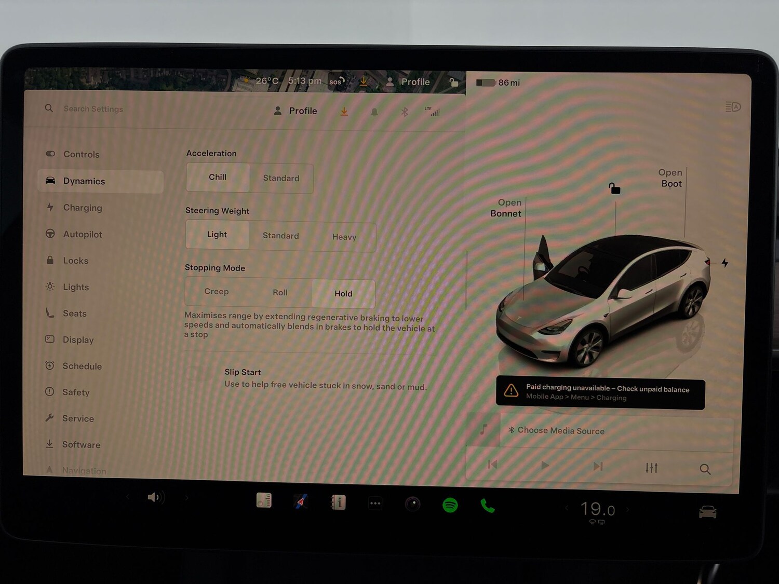Image resolution: width=779 pixels, height=584 pixels.
Task: Tap the paid charging unavailable alert
Action: (600, 392)
